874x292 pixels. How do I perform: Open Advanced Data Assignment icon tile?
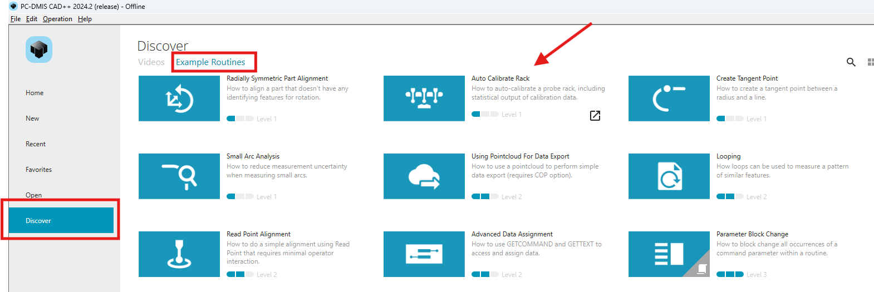tap(424, 254)
